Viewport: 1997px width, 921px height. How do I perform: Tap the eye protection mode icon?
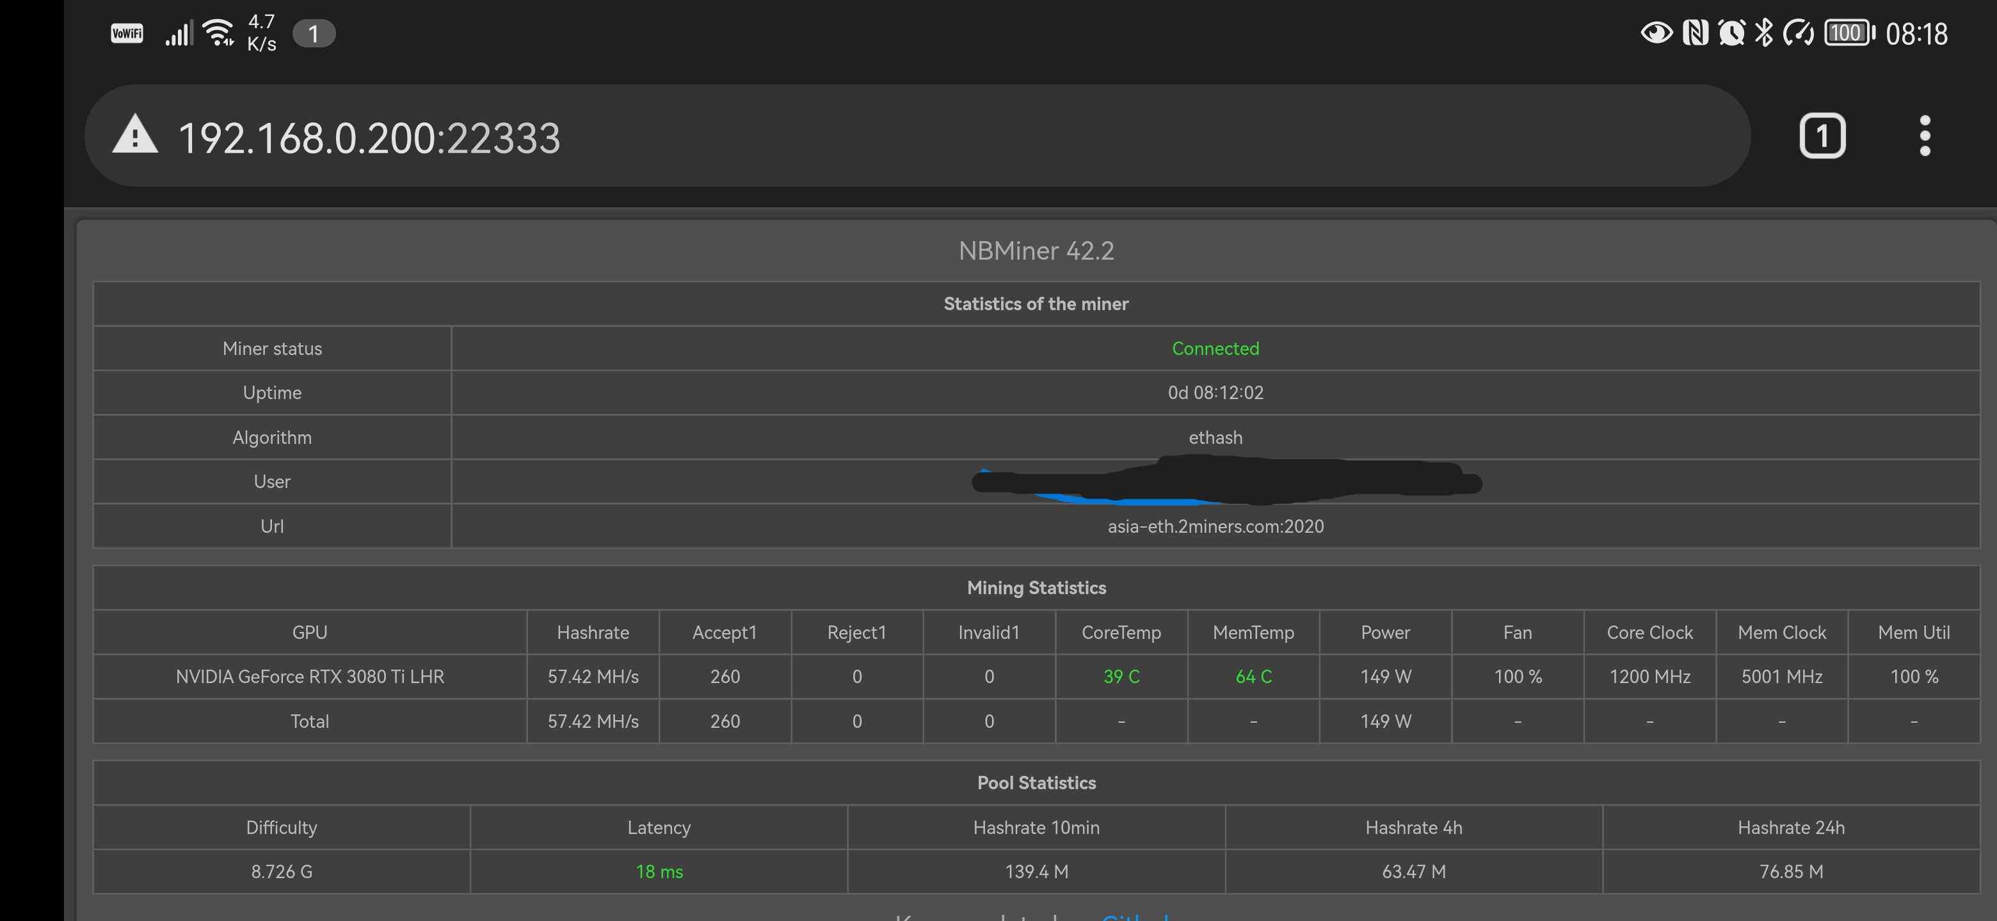pos(1656,33)
